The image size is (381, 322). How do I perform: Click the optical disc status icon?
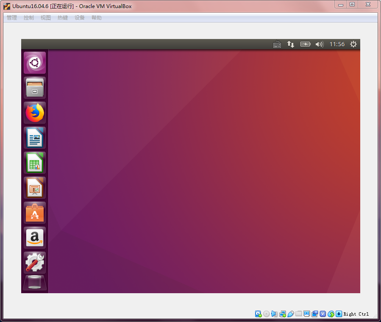coord(266,314)
